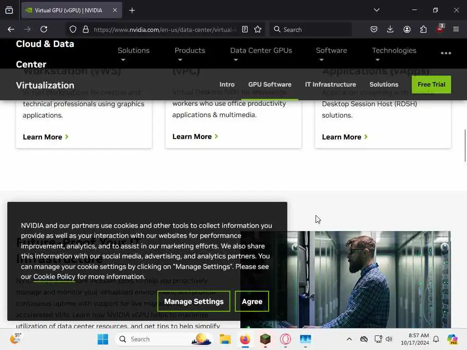
Task: Learn More about virtual PC vPC
Action: point(195,137)
